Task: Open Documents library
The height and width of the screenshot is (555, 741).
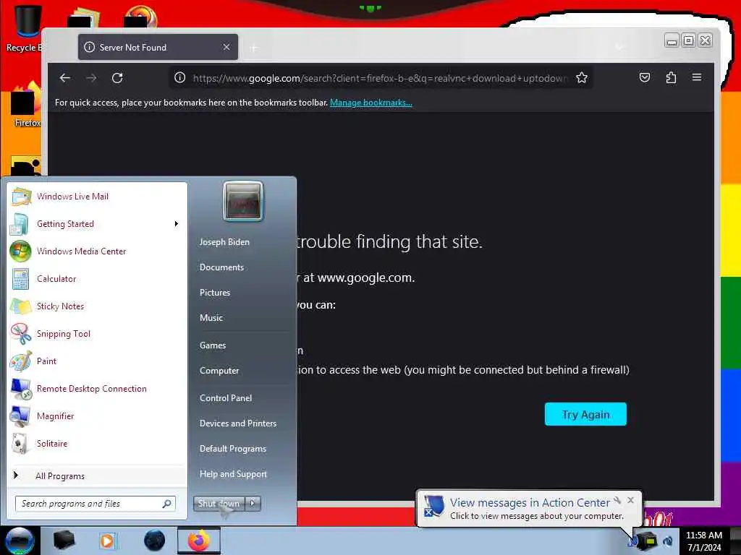Action: pos(221,267)
